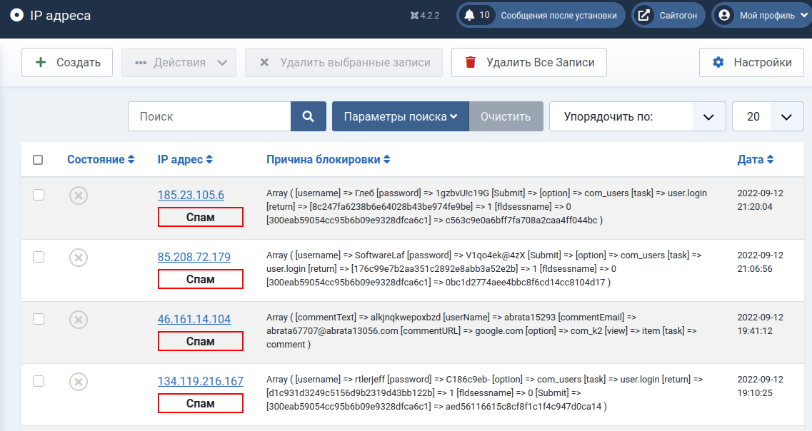Open IP address link 46.161.14.104
Viewport: 812px width, 431px height.
[x=194, y=319]
